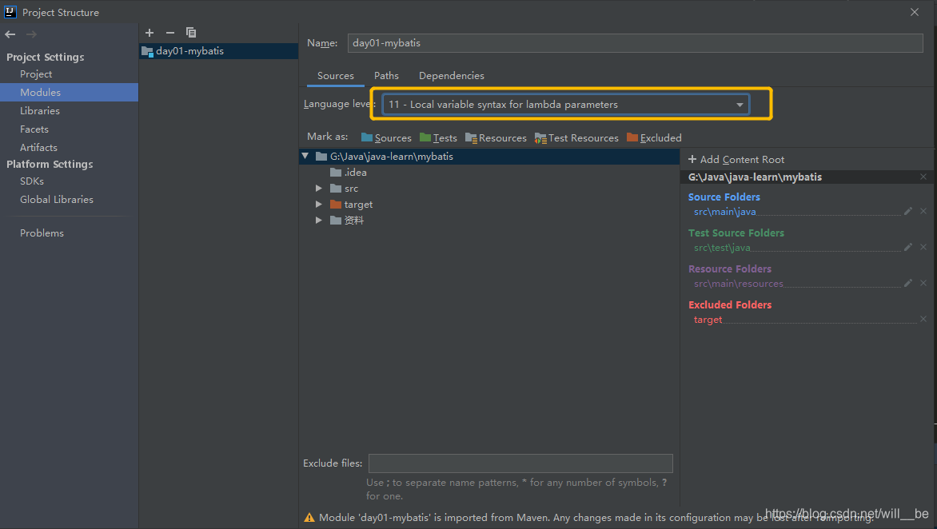Mark folder as Resources
Screen dimensions: 937x529
[x=496, y=138]
